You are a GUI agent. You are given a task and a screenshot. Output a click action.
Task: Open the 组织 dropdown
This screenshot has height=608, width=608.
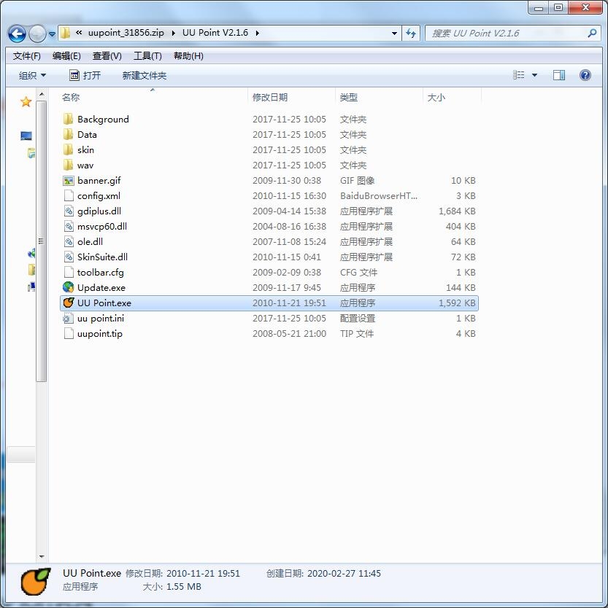click(x=32, y=75)
